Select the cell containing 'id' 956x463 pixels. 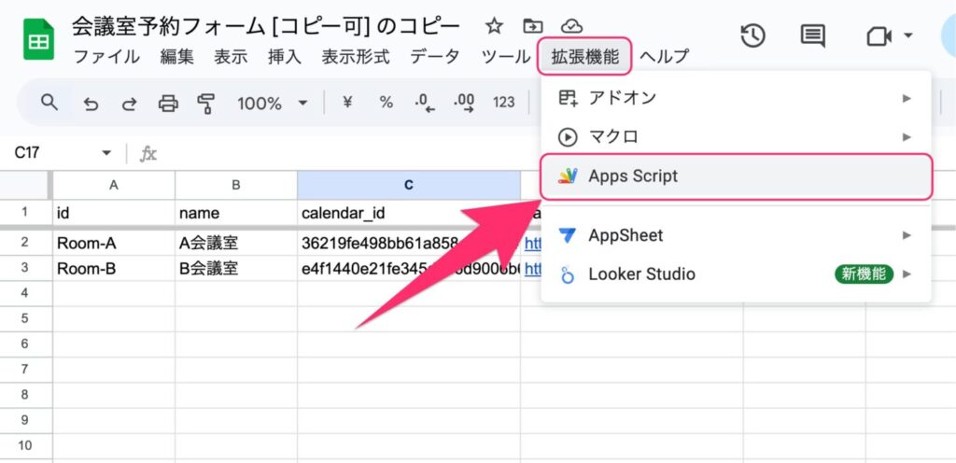click(114, 213)
